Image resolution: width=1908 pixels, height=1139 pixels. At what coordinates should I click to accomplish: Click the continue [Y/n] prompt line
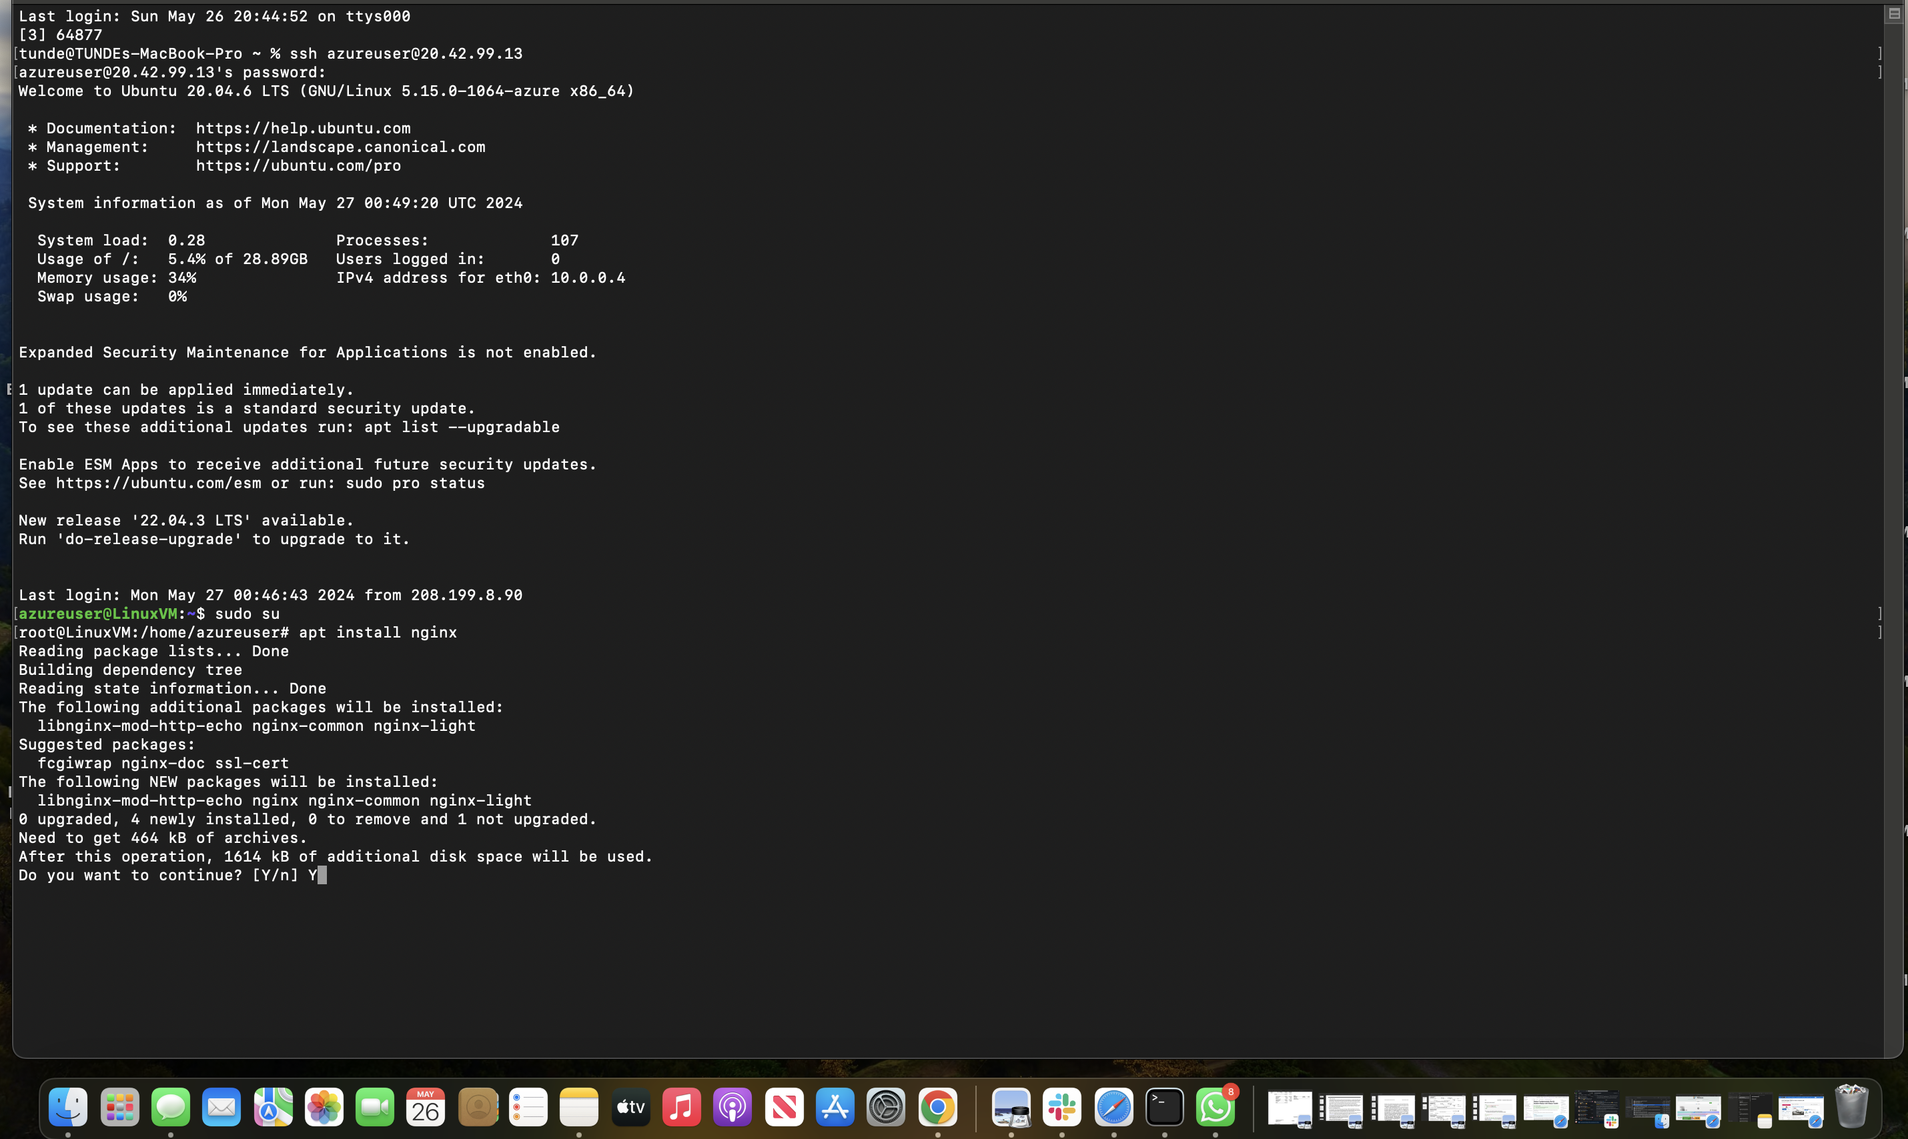169,875
